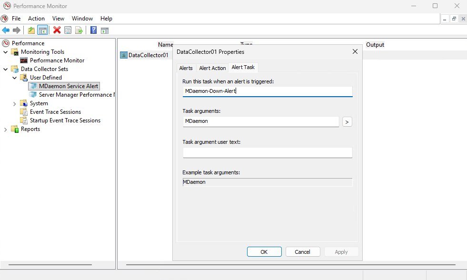
Task: Click the Task arguments field containing MDaemon
Action: click(x=261, y=121)
